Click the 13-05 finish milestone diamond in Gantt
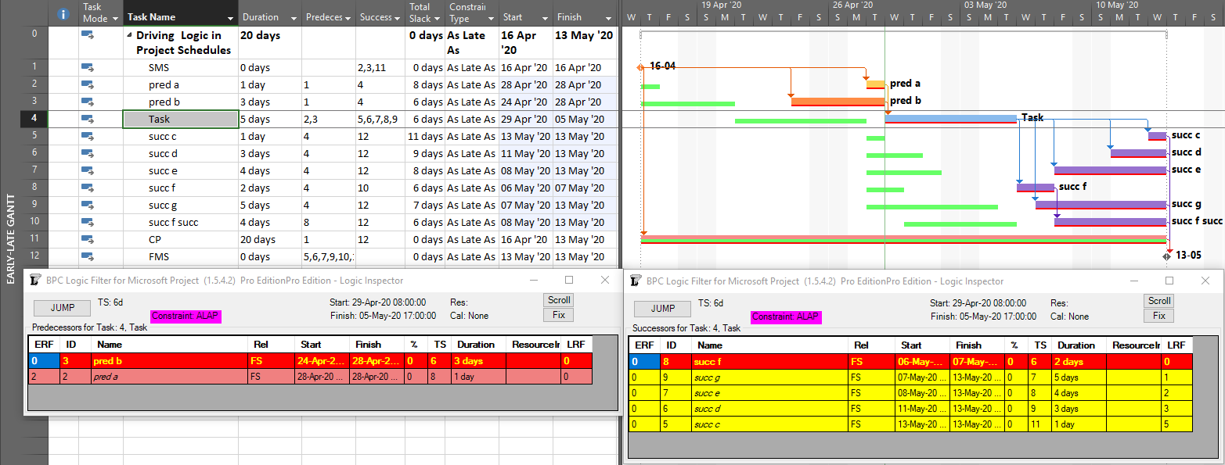Viewport: 1225px width, 465px height. click(1166, 256)
